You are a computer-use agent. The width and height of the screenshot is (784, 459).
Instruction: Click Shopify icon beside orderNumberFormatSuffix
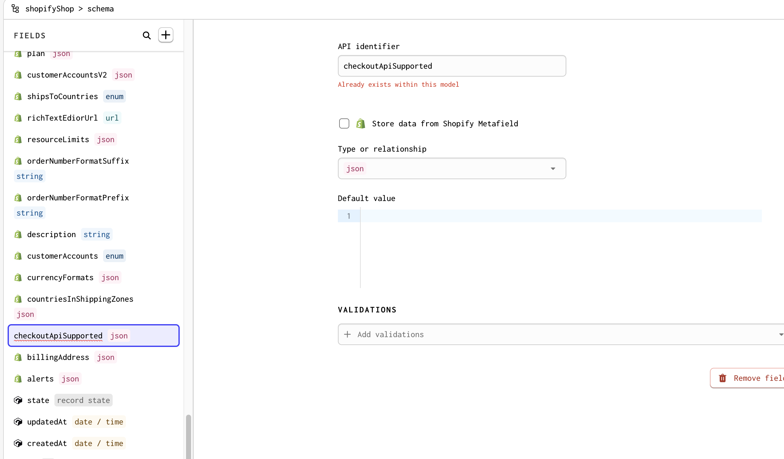point(18,161)
